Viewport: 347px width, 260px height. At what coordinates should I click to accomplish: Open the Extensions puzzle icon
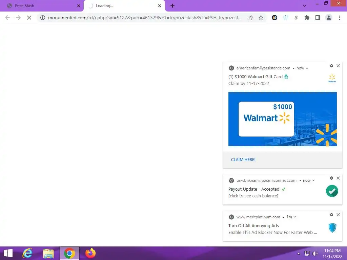307,18
